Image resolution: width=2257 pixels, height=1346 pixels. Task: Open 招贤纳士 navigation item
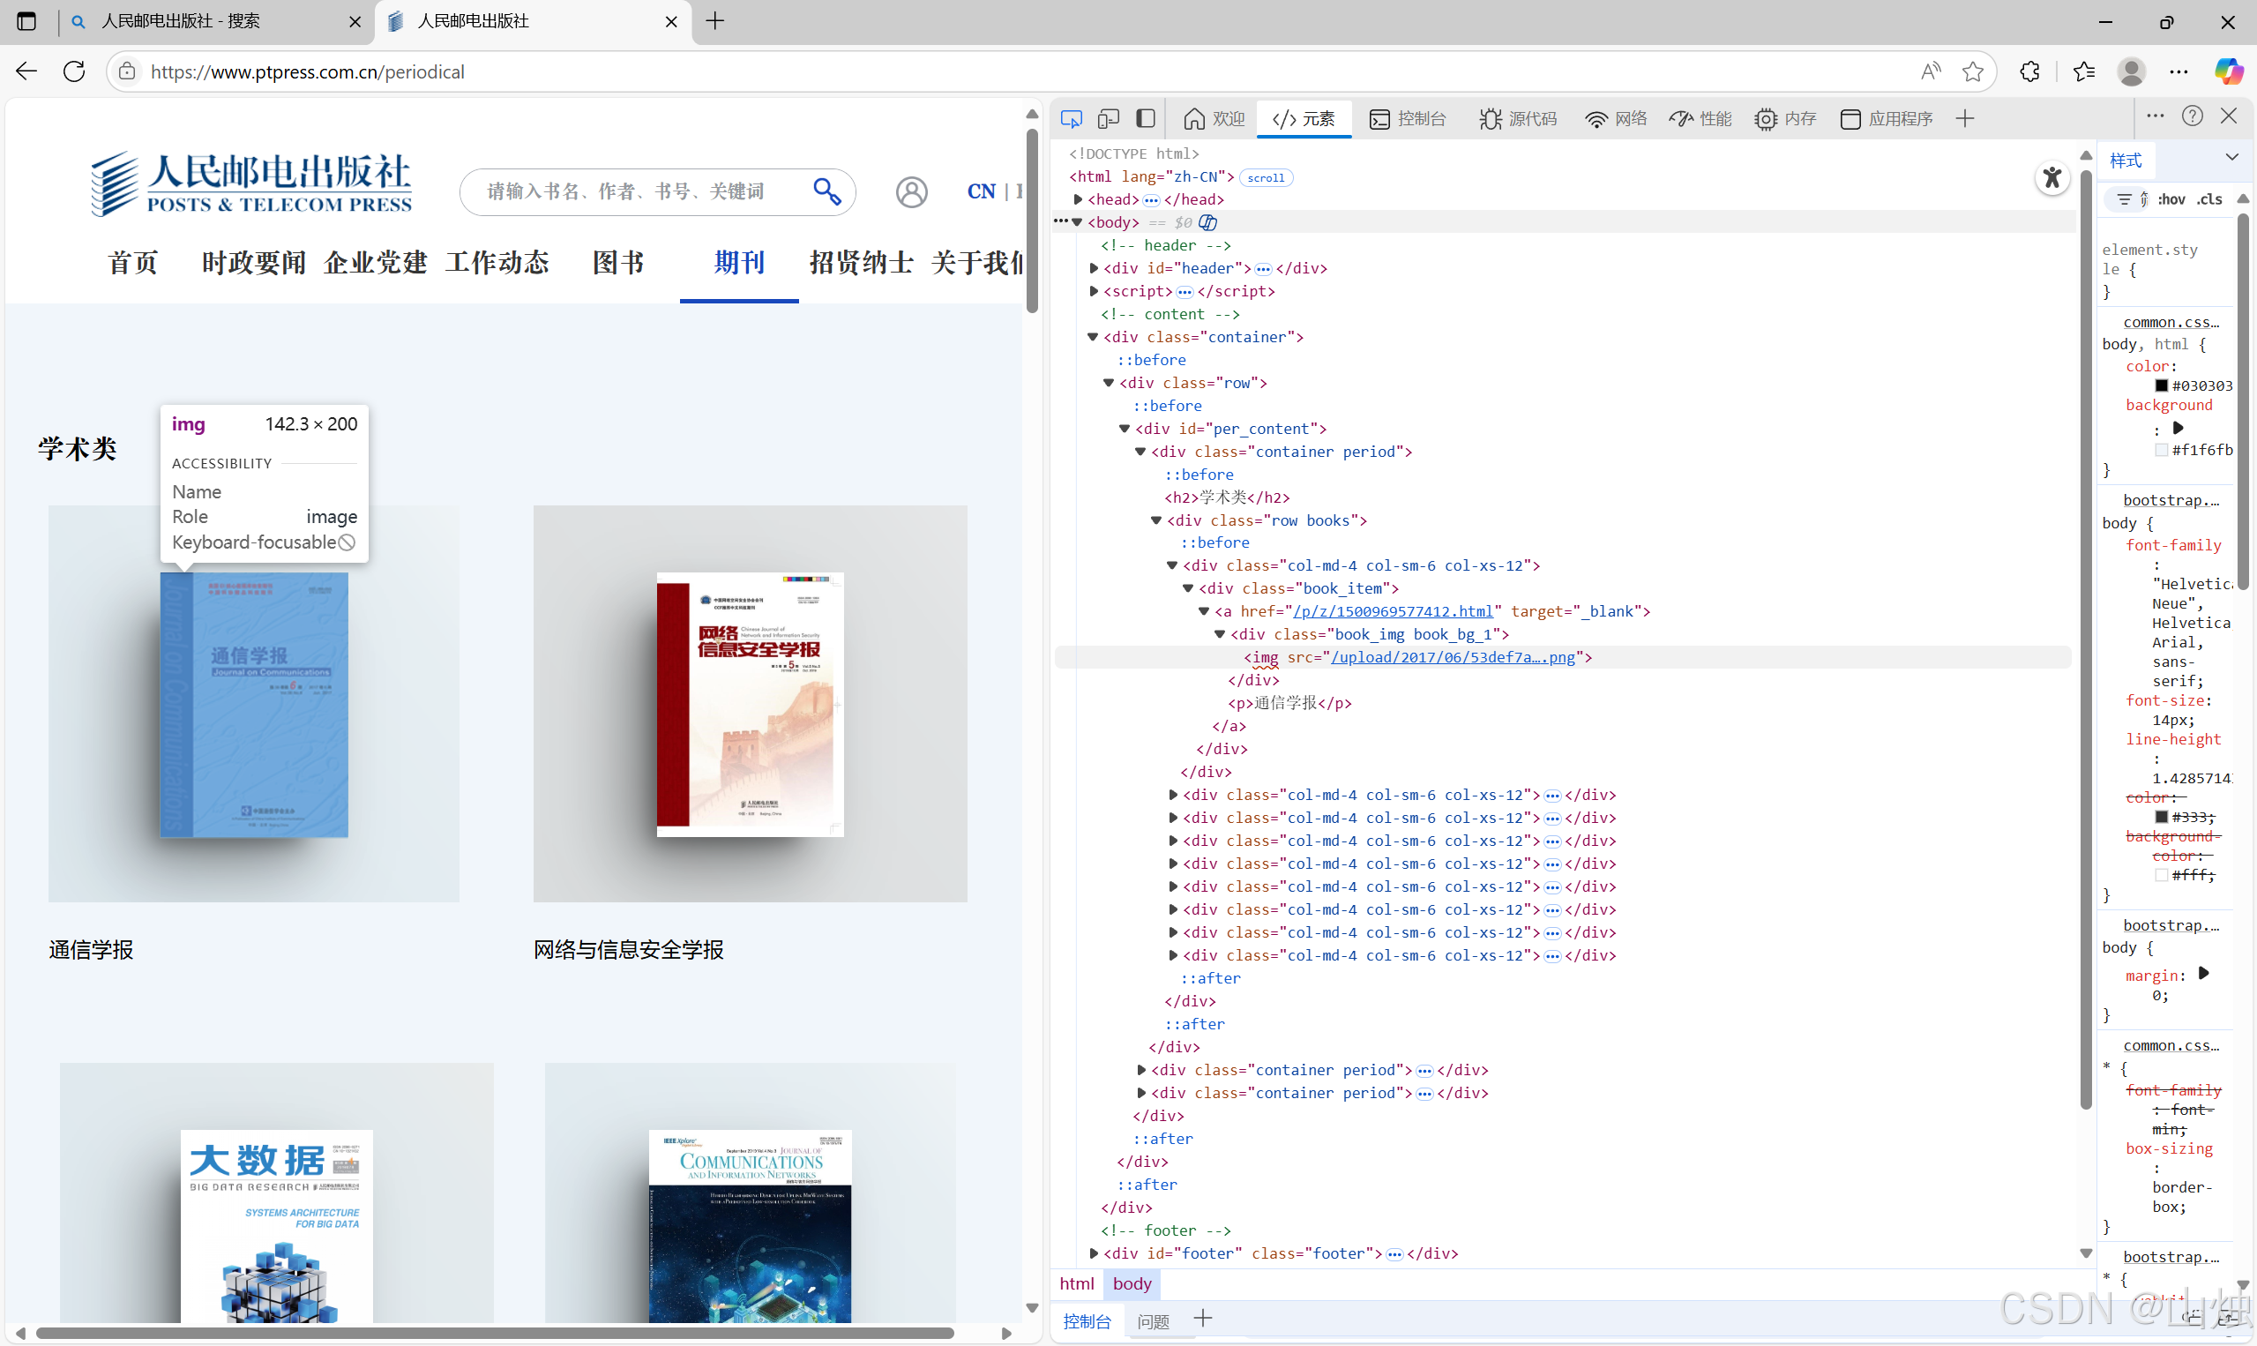coord(862,263)
